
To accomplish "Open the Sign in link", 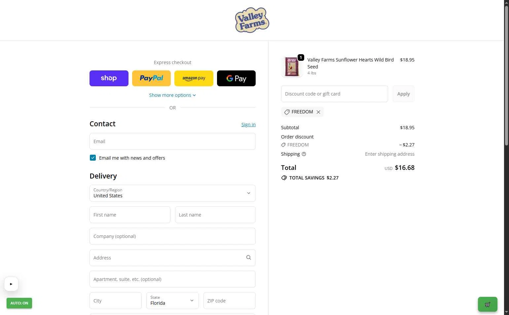I will [248, 125].
